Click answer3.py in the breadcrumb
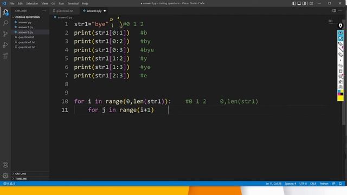The width and height of the screenshot is (347, 195). [x=65, y=17]
